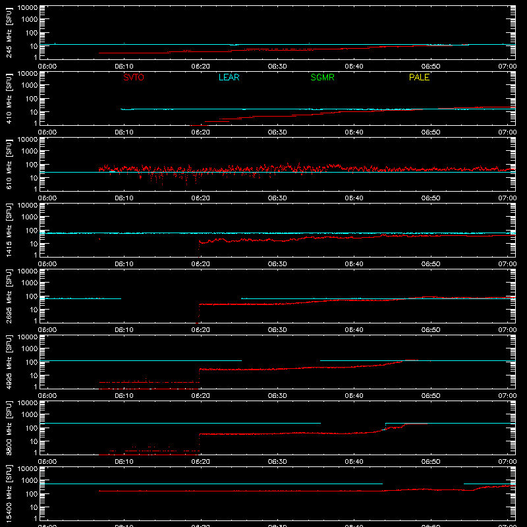Click 06:50 label under the 2695 MHz panel
This screenshot has height=527, width=527.
click(431, 330)
